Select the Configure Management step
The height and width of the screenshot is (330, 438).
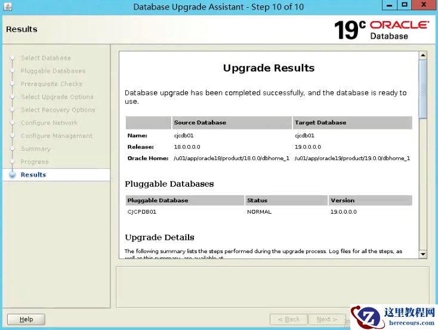57,136
